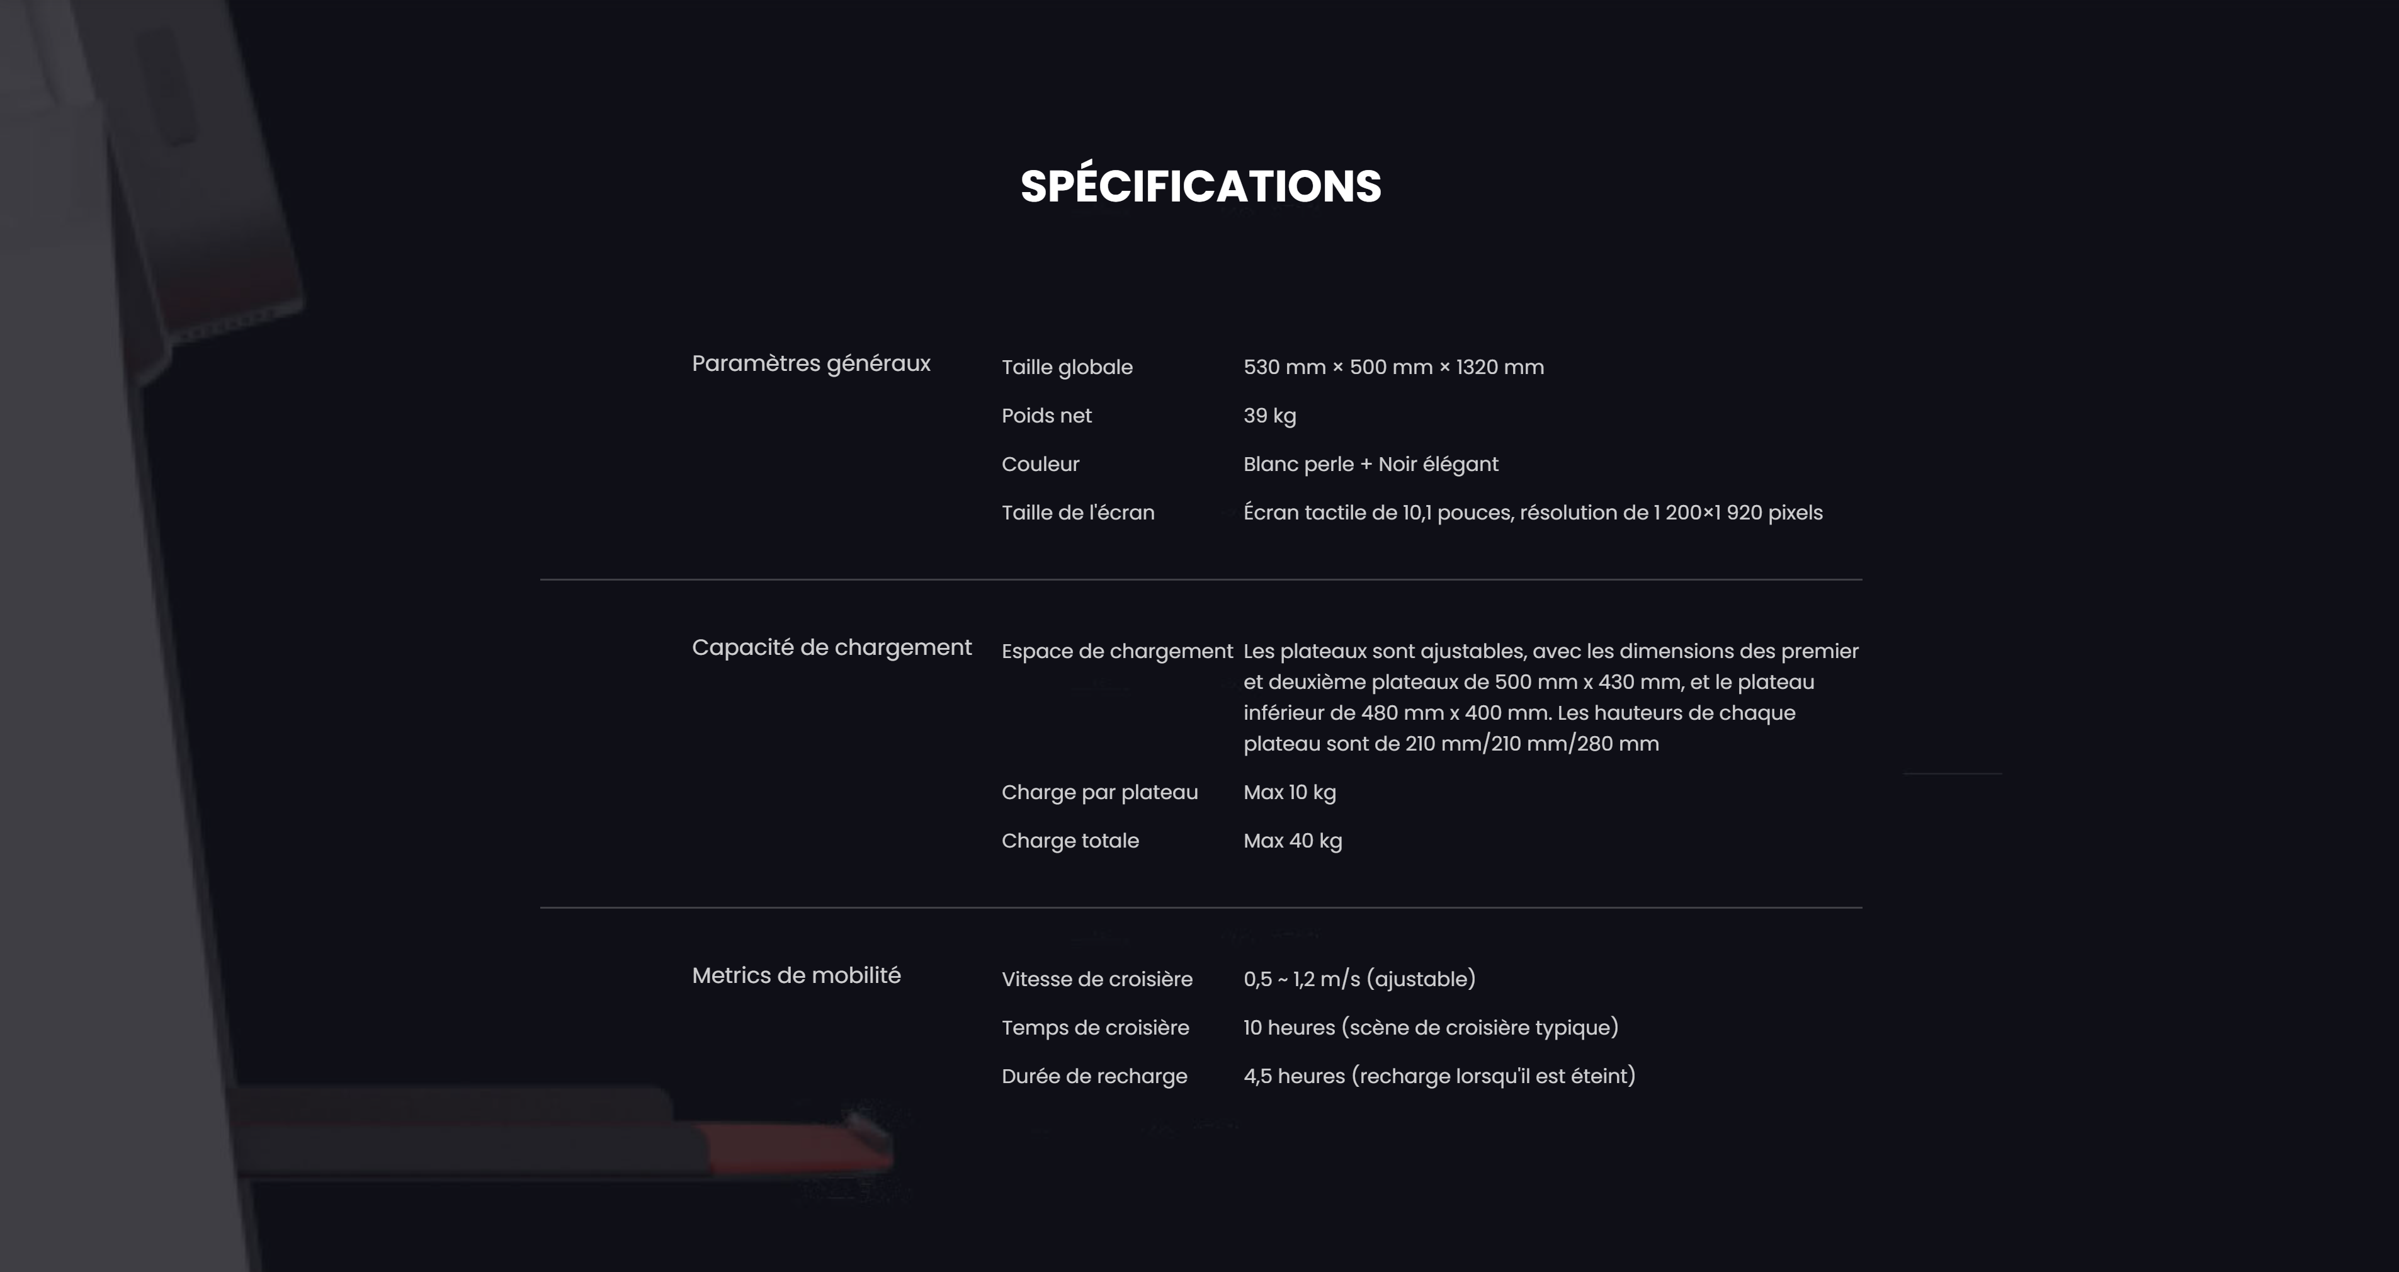The image size is (2399, 1272).
Task: Click the 39 kg weight value
Action: coord(1269,416)
